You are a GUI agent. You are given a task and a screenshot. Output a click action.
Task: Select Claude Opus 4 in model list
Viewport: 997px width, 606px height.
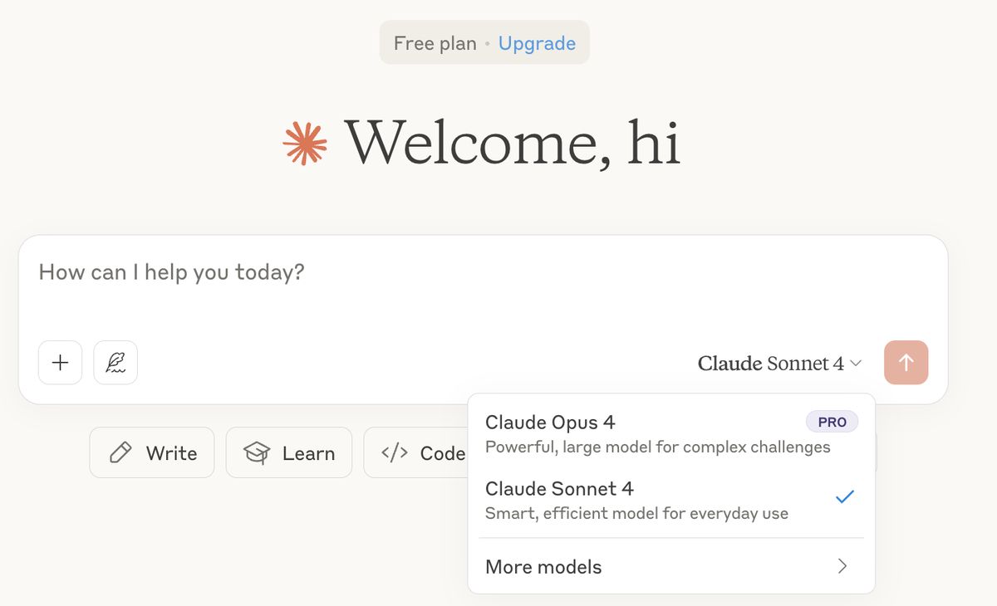[550, 423]
